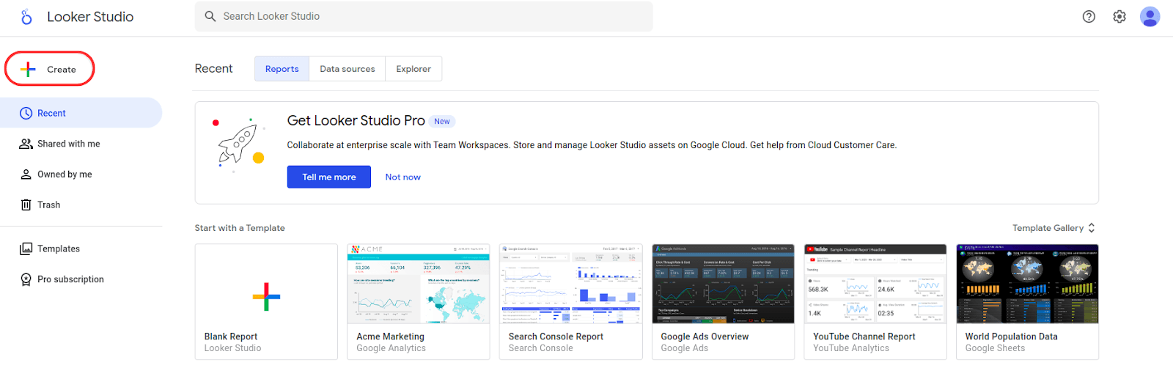This screenshot has width=1173, height=390.
Task: Open the Blank Report template
Action: (266, 301)
